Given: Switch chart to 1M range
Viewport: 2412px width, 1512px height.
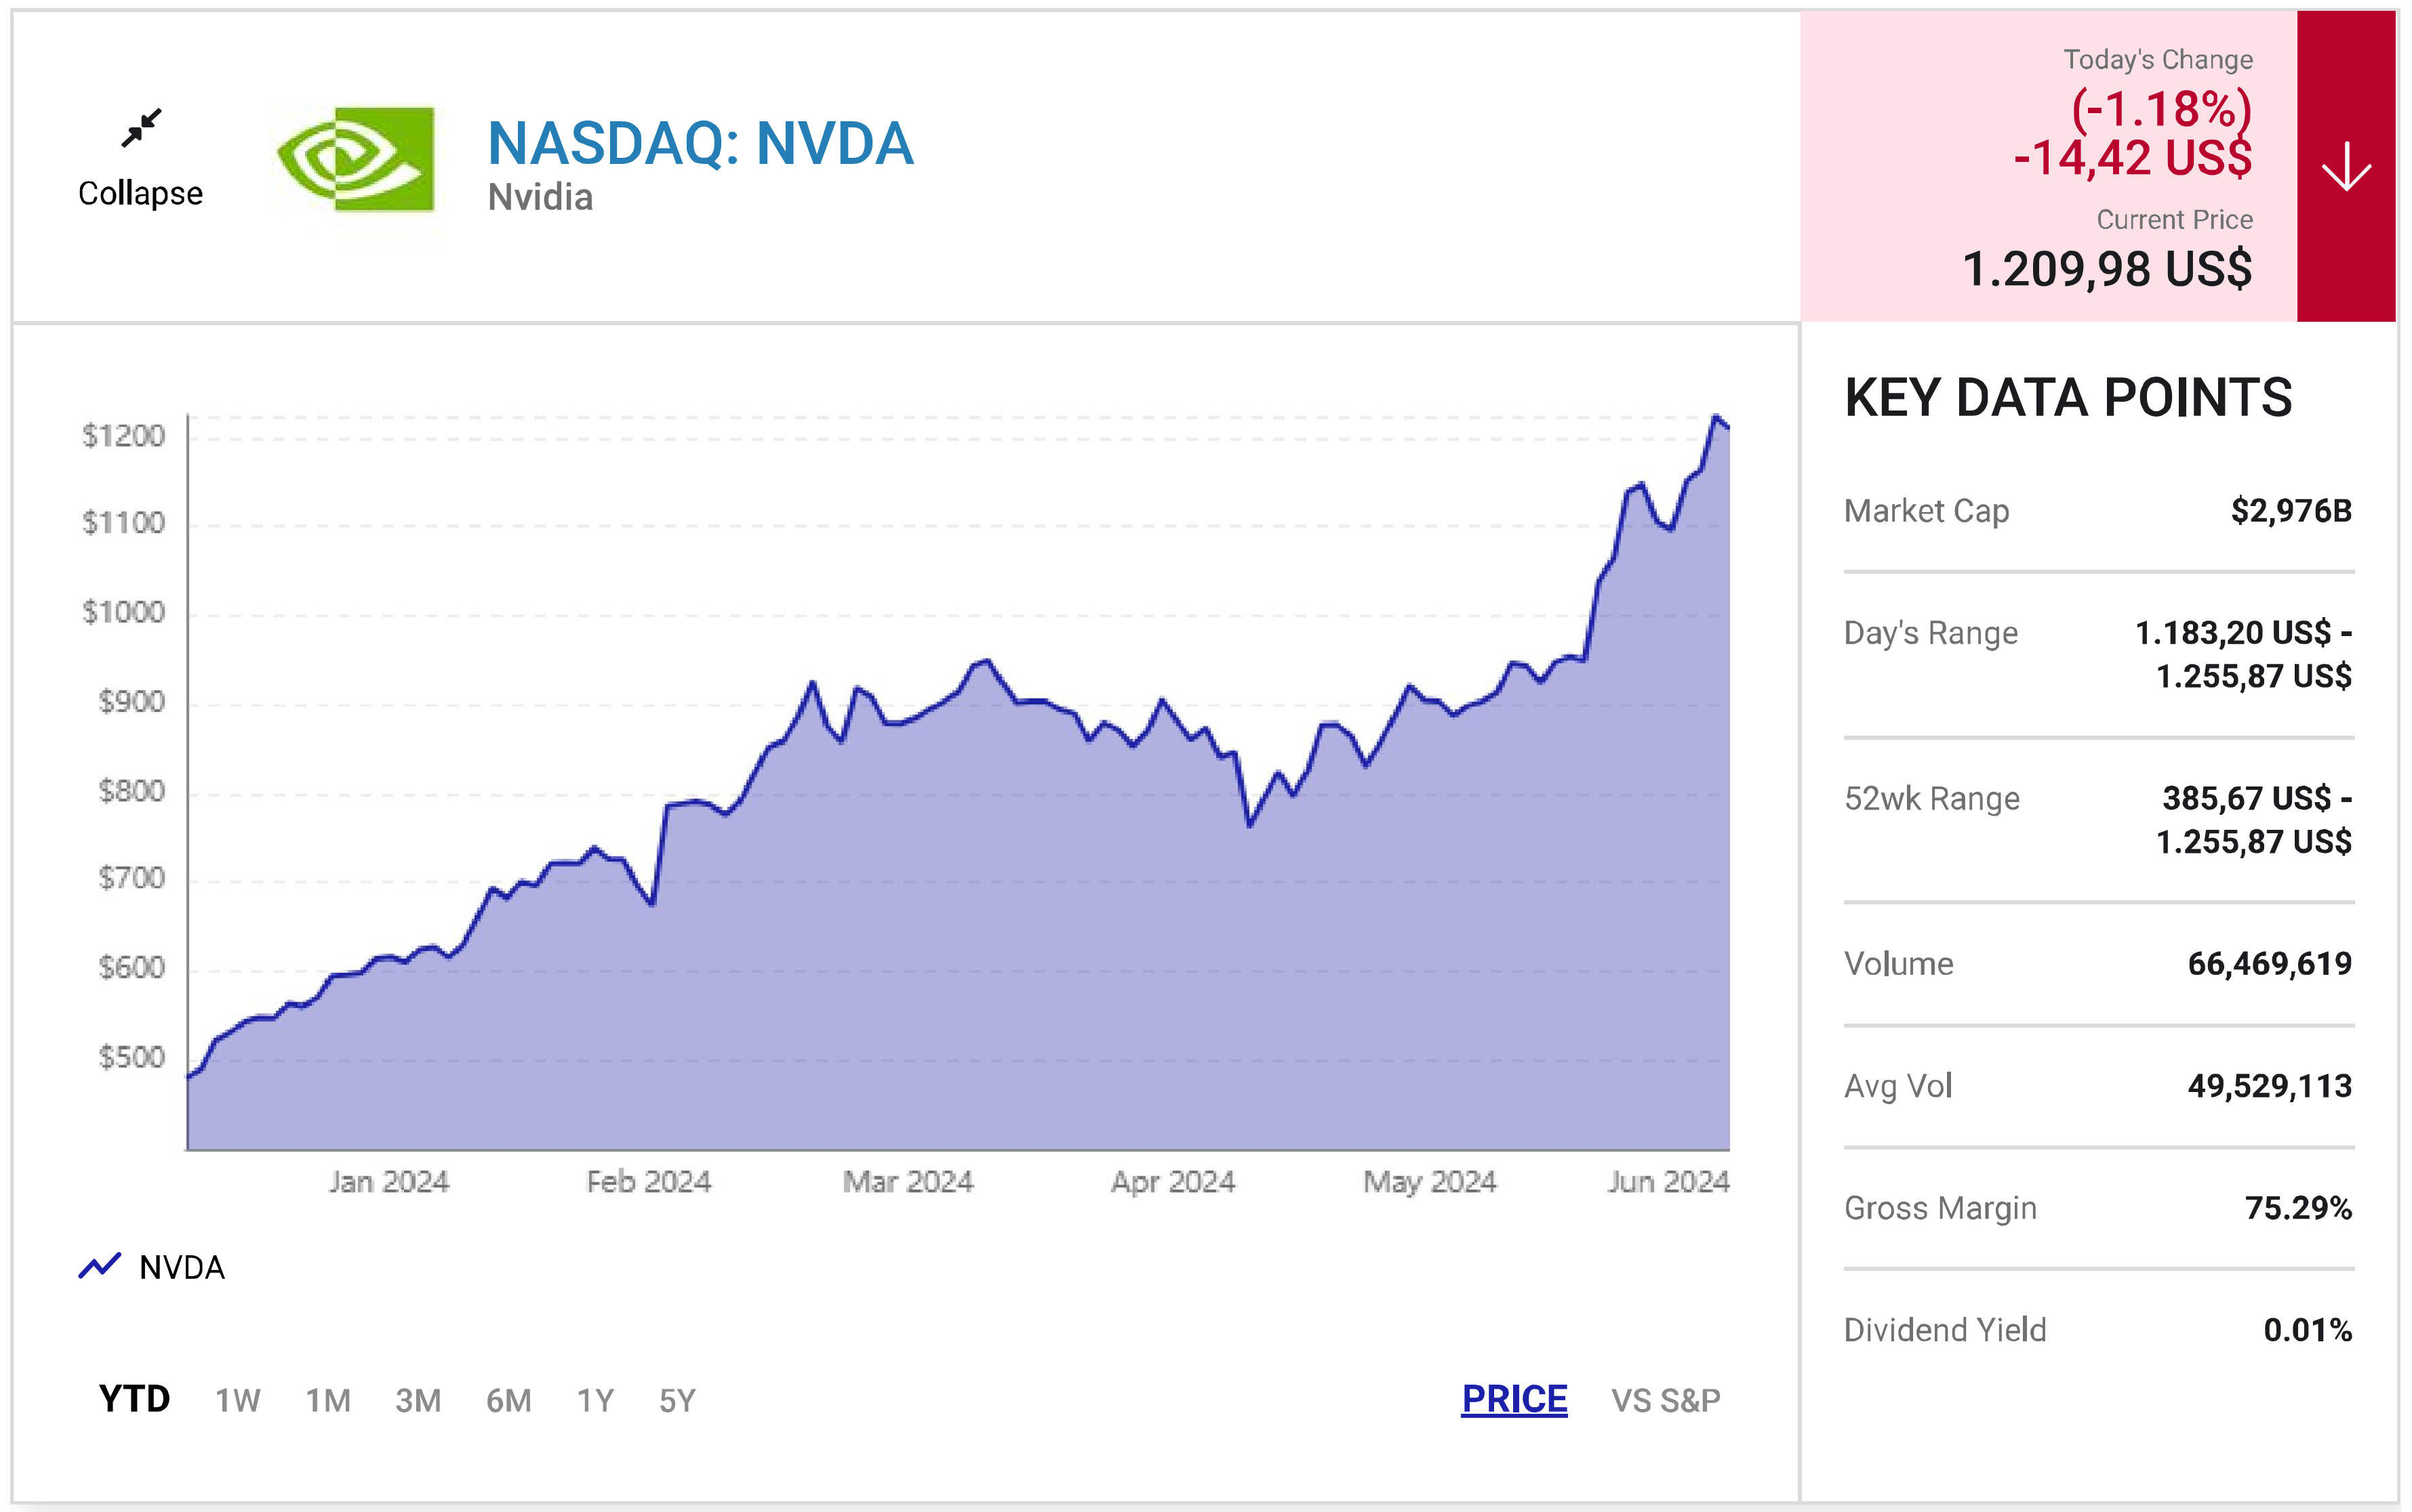Looking at the screenshot, I should pyautogui.click(x=328, y=1400).
